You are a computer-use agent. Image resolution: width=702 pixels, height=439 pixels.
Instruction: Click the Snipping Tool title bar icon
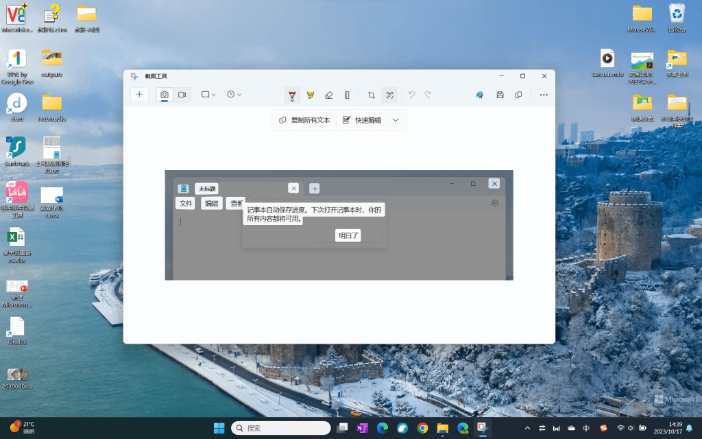coord(134,76)
